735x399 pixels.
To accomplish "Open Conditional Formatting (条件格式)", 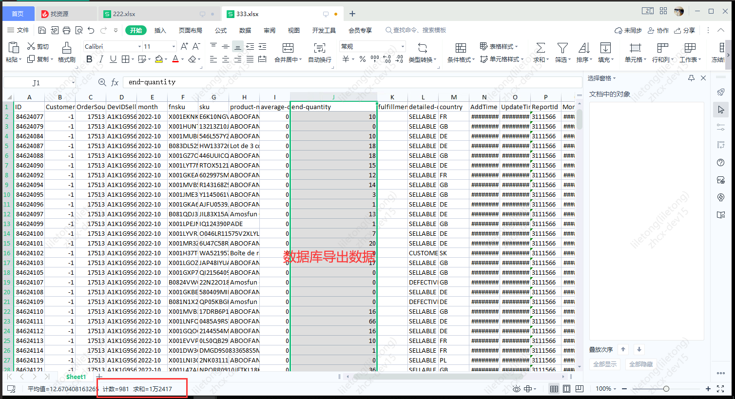I will (x=461, y=52).
